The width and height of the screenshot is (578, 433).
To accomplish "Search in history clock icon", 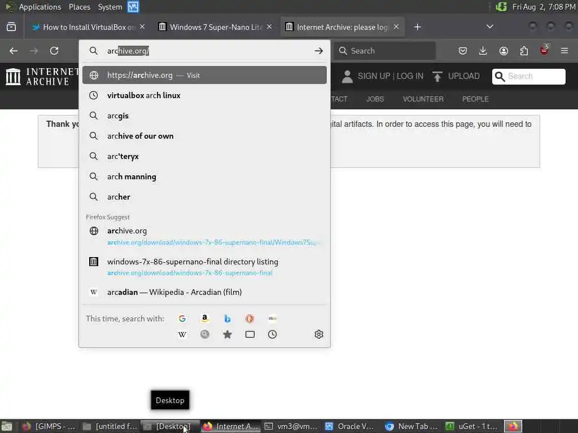I will [x=273, y=334].
